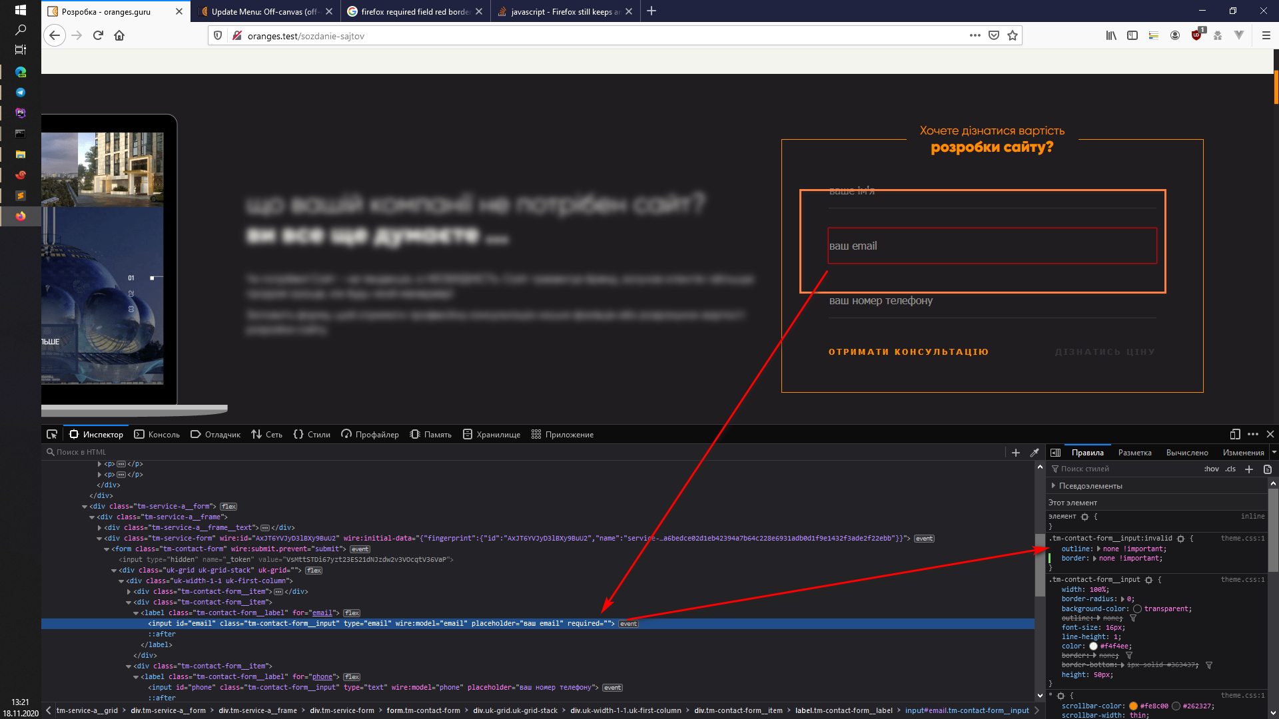
Task: Toggle selector highlighter for .tm-contact-form__input:invalid
Action: 1180,539
